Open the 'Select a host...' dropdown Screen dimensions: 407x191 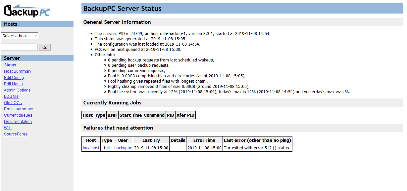pos(20,36)
